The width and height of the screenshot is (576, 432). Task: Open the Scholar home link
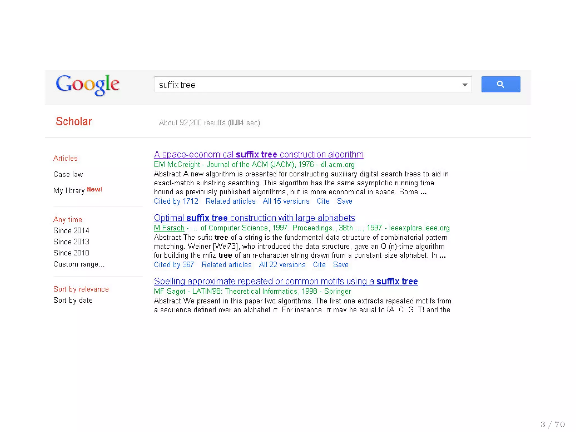coord(74,121)
